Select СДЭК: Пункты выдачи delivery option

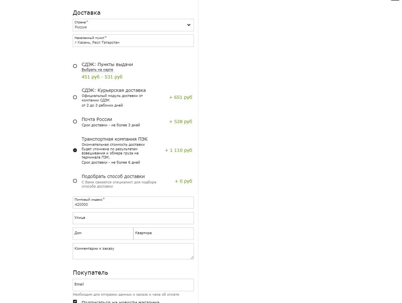(75, 66)
